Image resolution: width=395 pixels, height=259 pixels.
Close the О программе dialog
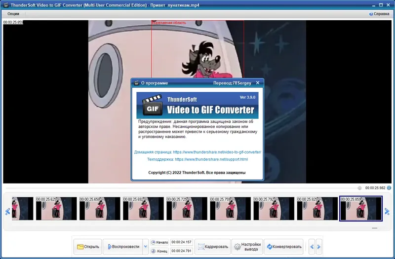pyautogui.click(x=257, y=83)
